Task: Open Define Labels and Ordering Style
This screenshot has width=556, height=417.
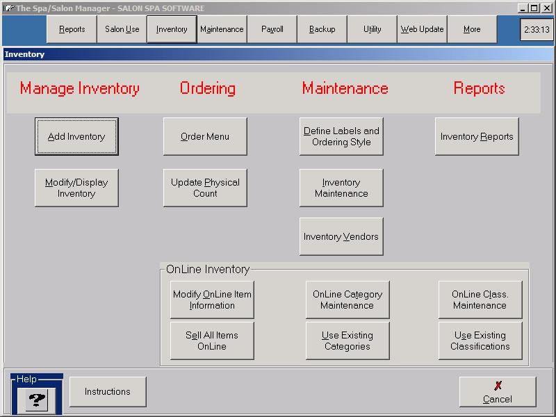Action: 341,136
